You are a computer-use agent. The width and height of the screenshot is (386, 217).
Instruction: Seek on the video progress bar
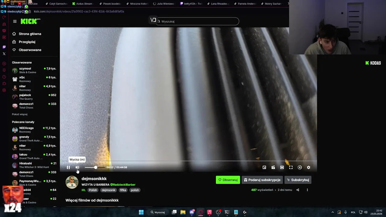[x=188, y=161]
